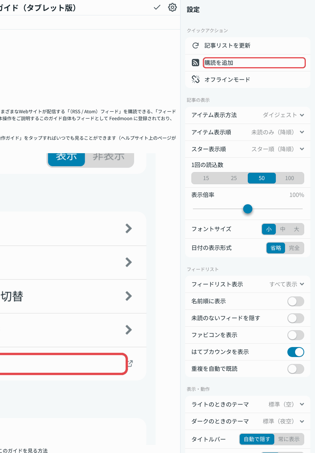Toggle 重複を自動で既読 switch

pyautogui.click(x=296, y=369)
